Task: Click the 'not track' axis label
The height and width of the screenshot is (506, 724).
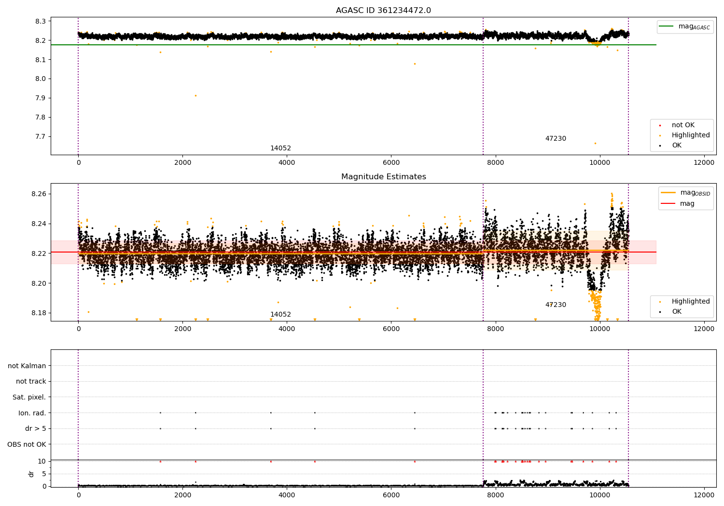Action: coord(31,381)
